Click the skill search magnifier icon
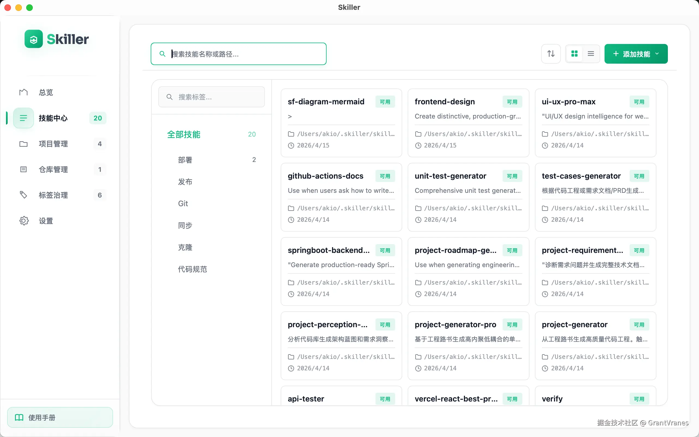This screenshot has width=699, height=437. pos(162,54)
